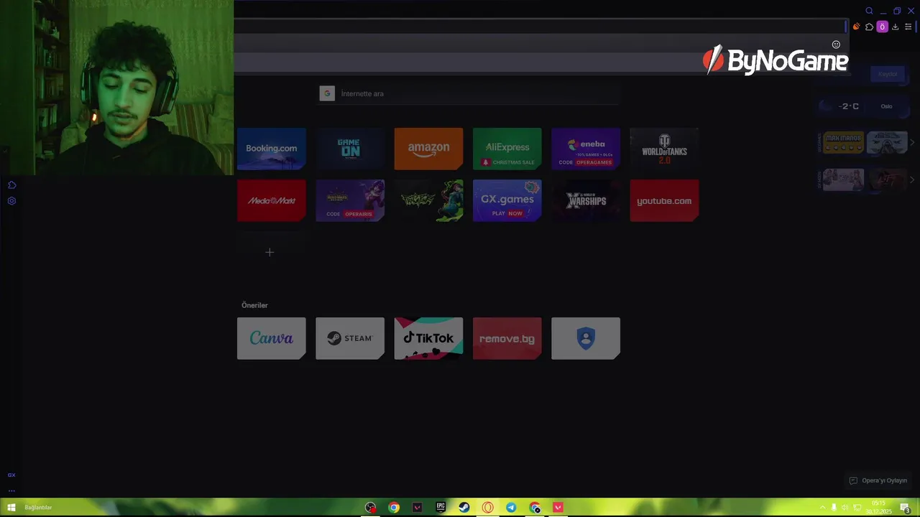Viewport: 920px width, 517px height.
Task: Open Telegram from the taskbar
Action: (511, 508)
